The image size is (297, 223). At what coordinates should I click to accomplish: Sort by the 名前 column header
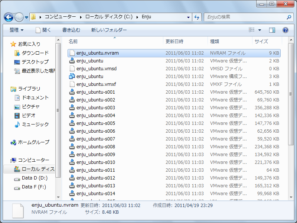click(115, 41)
